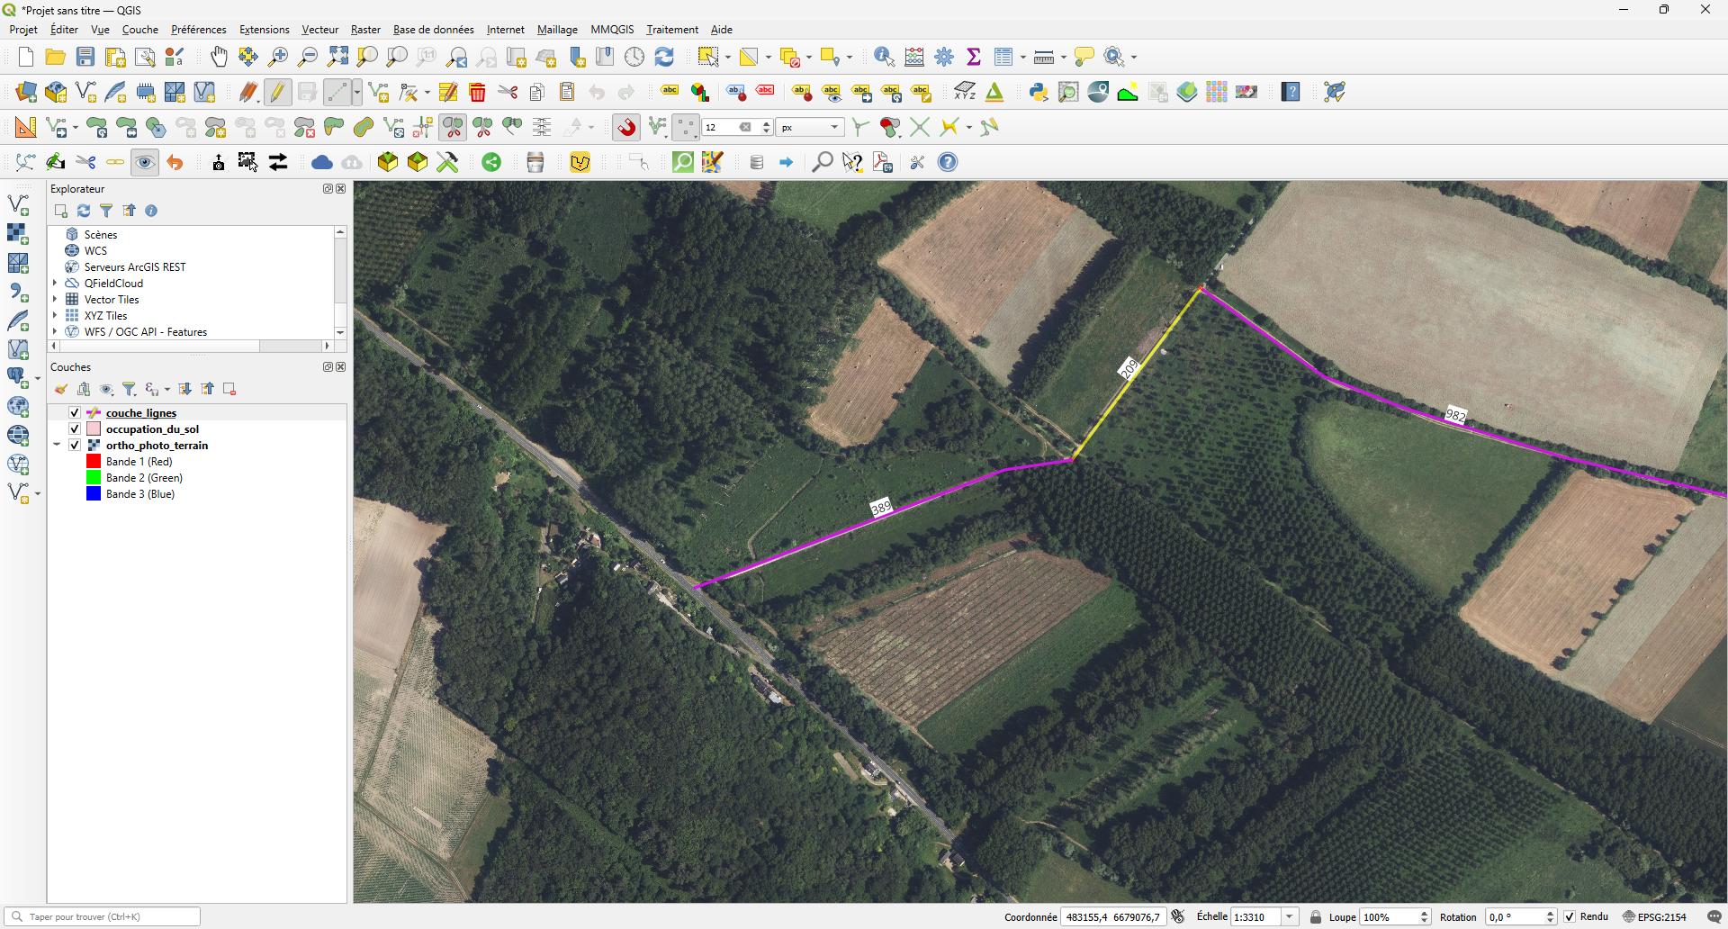Collapse the ortho_photo_terrain layer bands
Viewport: 1728px width, 929px height.
coord(56,445)
